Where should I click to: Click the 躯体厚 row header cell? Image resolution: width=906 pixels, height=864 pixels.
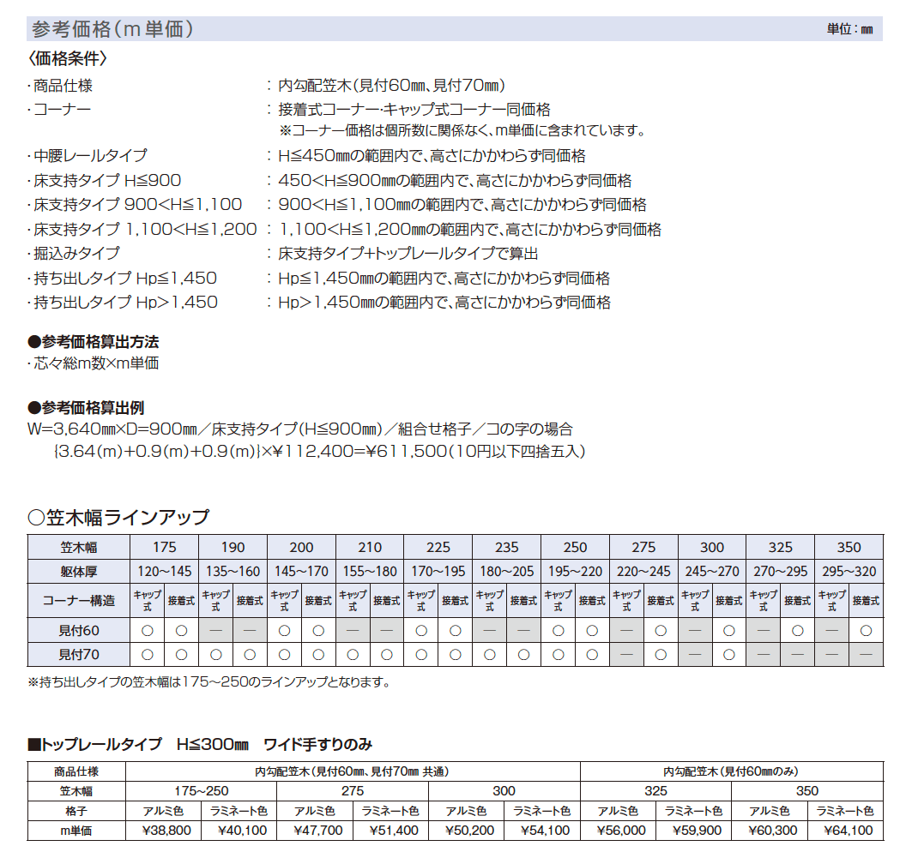[78, 571]
